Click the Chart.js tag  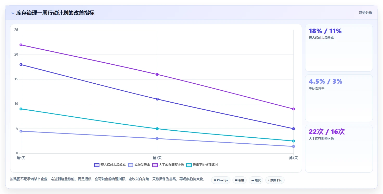click(x=221, y=180)
